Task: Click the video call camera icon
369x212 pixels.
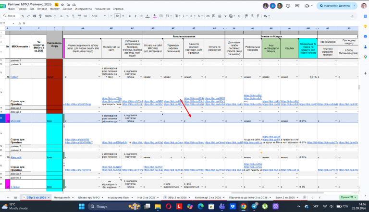Action: 307,6
